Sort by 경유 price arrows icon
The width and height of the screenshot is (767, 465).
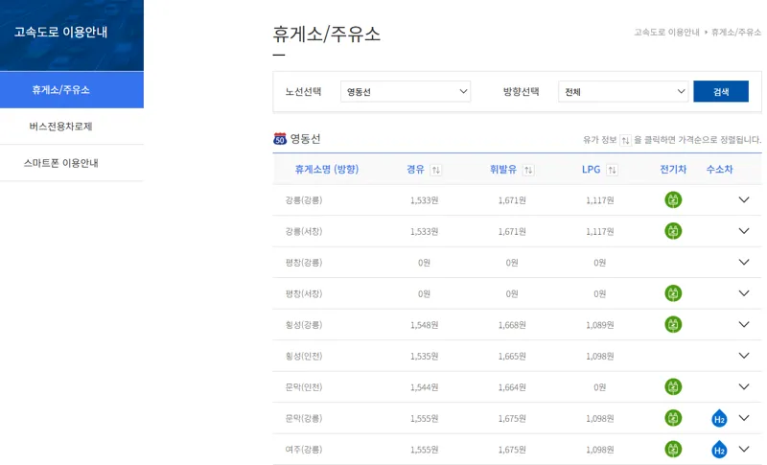[436, 170]
